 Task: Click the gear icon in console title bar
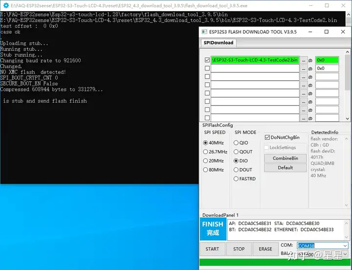coord(6,5)
